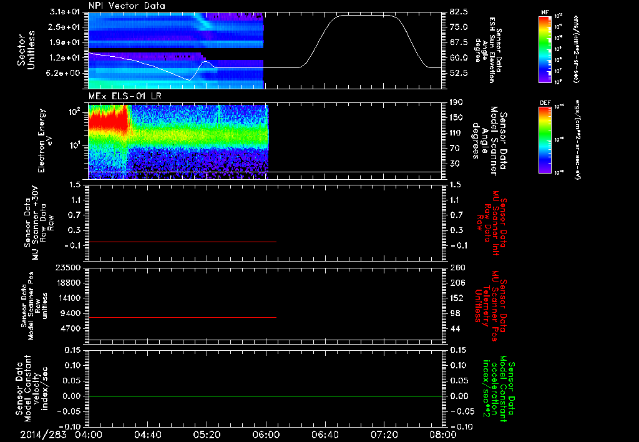Click the 04:40 time axis label
The image size is (639, 442).
(147, 435)
